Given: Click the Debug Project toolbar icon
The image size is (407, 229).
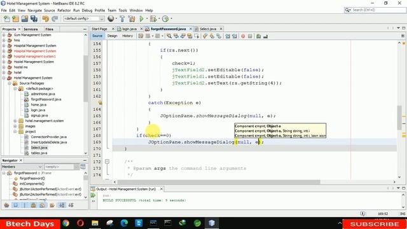Looking at the screenshot, I should coord(153,18).
